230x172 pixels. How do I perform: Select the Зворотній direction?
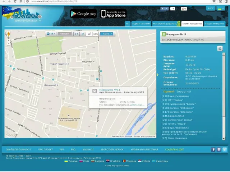pos(184,92)
